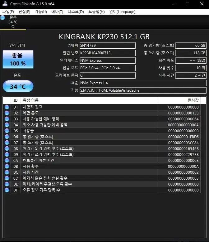Click raw value 00000000000064
Screen dimensions: 209x242
click(x=183, y=119)
